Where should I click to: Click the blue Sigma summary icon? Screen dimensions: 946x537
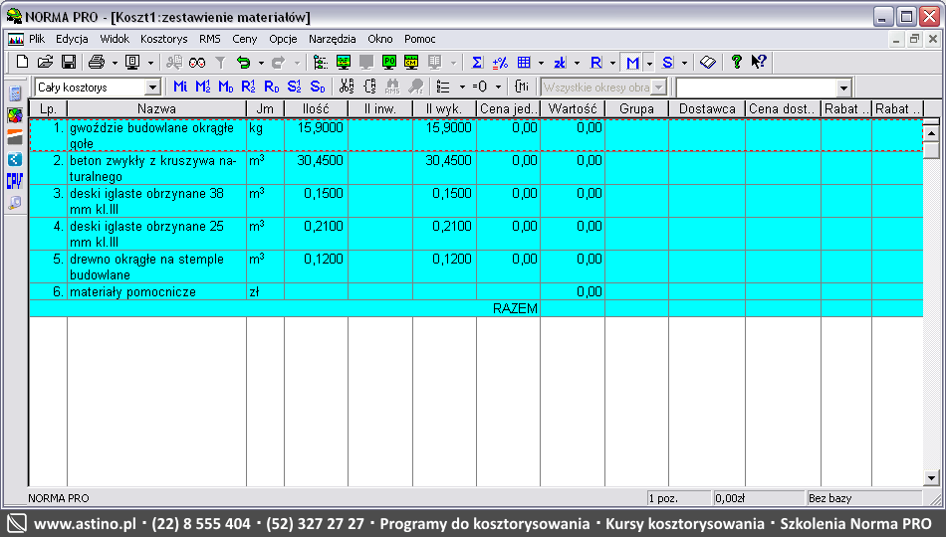477,62
